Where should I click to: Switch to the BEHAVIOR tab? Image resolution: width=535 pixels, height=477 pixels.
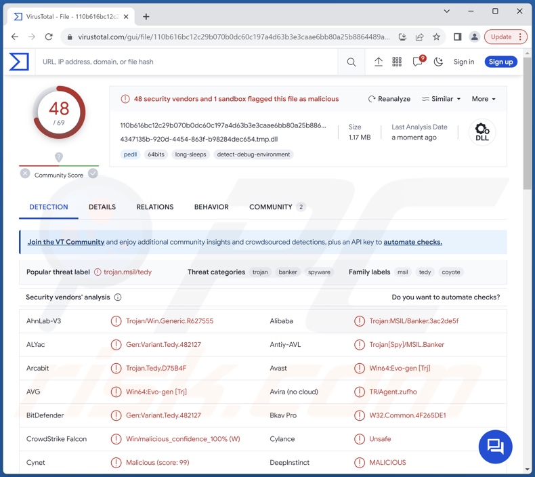(211, 207)
